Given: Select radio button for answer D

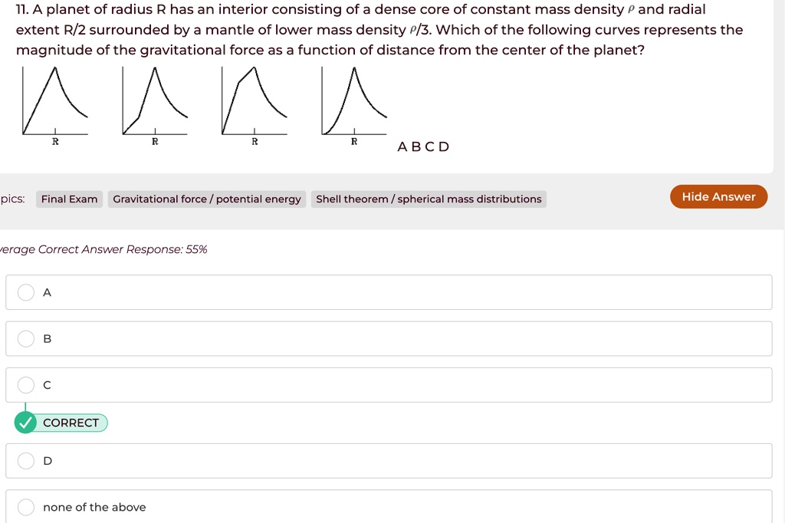Looking at the screenshot, I should click(26, 460).
